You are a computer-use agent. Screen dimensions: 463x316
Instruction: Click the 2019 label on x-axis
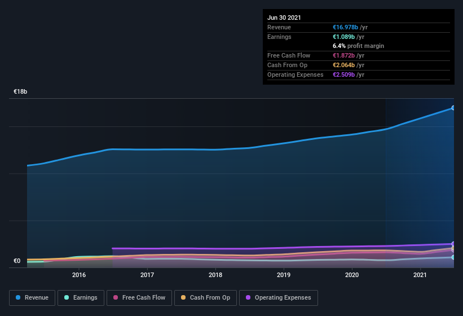pyautogui.click(x=284, y=275)
